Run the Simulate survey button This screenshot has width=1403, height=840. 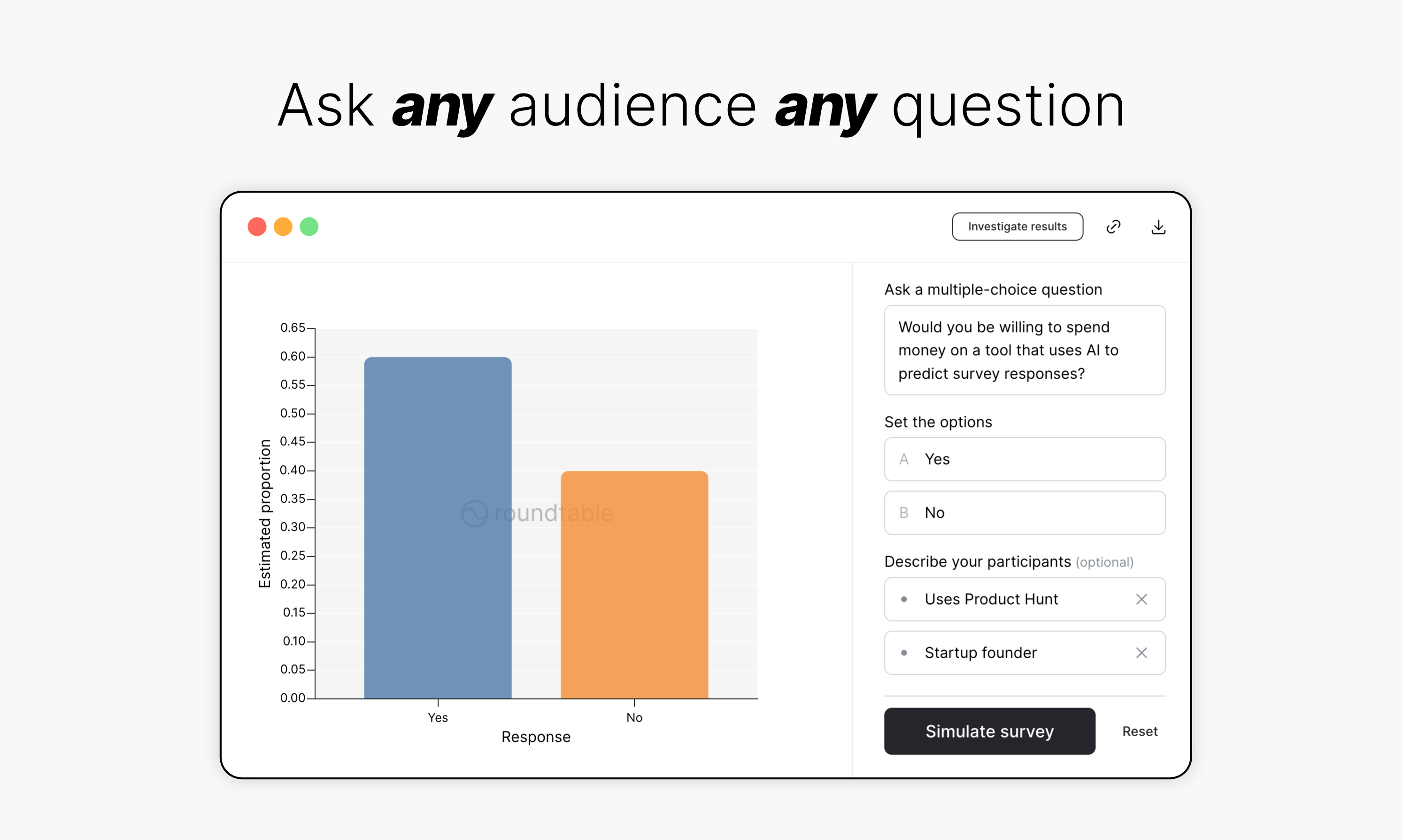tap(989, 731)
